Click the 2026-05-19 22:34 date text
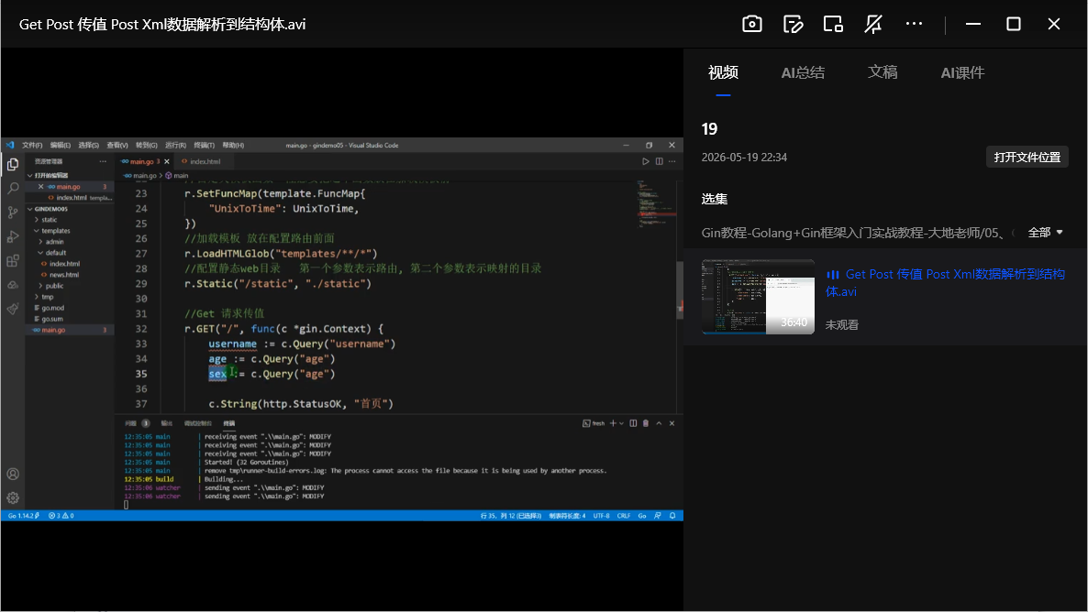1088x612 pixels. (744, 158)
